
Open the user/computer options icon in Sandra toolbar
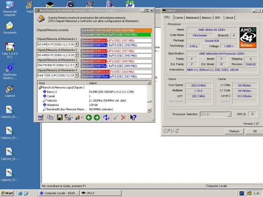click(69, 118)
